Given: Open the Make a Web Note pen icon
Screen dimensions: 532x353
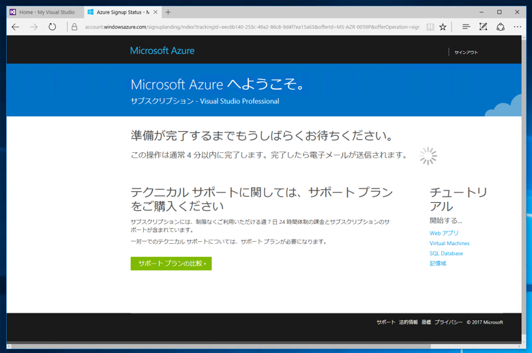Looking at the screenshot, I should (x=483, y=27).
